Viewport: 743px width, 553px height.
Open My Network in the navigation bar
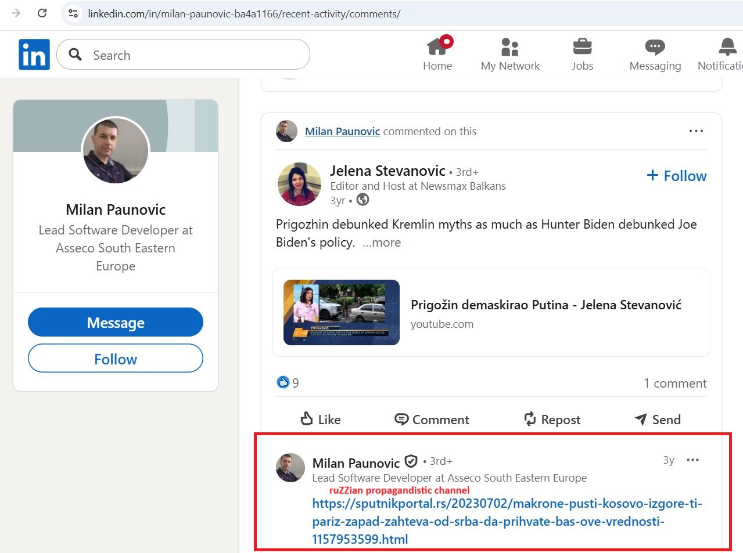(x=510, y=54)
